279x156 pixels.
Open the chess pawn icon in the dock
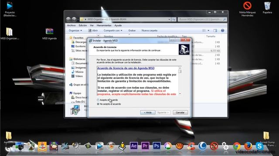click(x=122, y=146)
